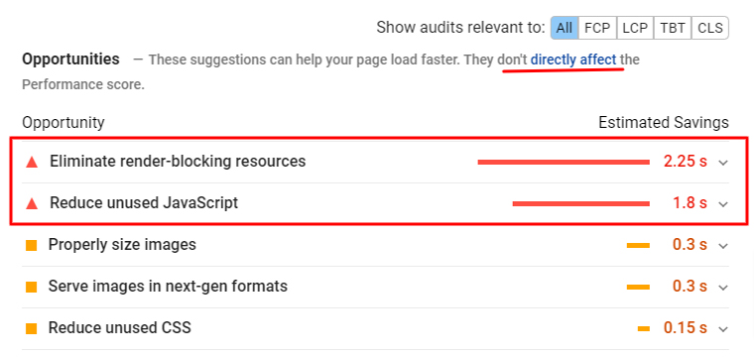Click orange square beside Reduce unused CSS
This screenshot has width=754, height=357.
tap(32, 329)
